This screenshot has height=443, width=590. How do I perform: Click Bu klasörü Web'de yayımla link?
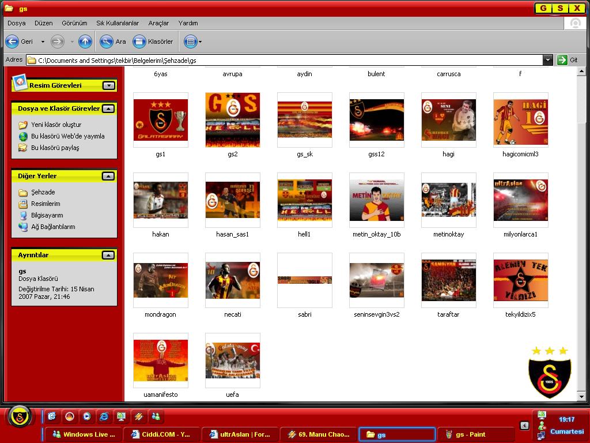coord(68,136)
